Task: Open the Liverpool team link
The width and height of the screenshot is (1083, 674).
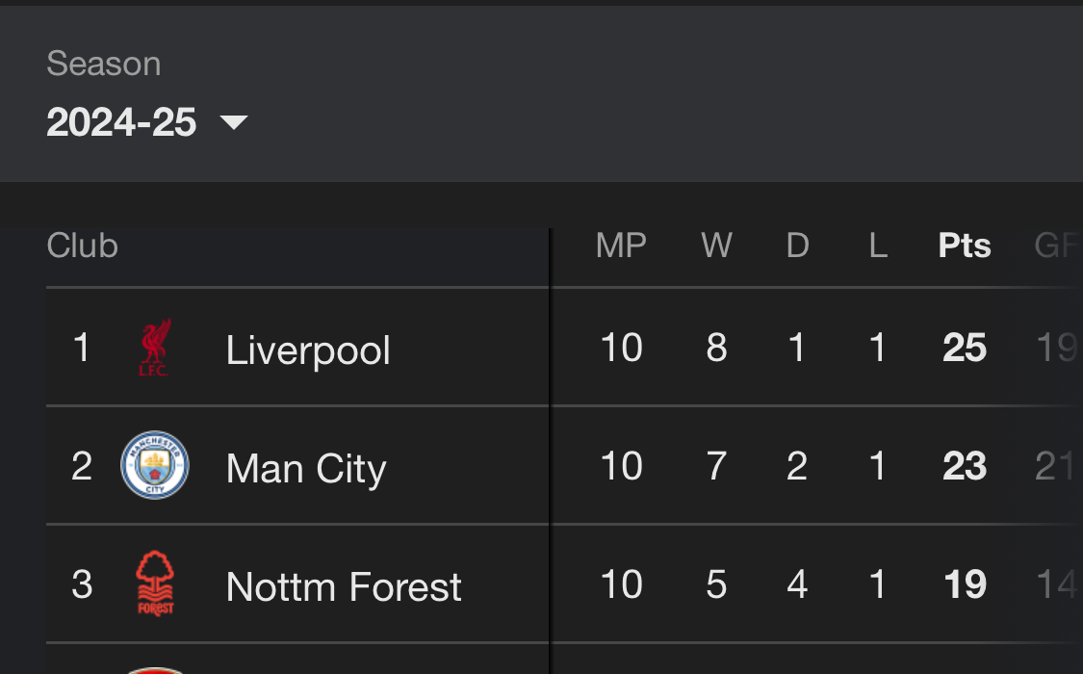Action: (308, 350)
